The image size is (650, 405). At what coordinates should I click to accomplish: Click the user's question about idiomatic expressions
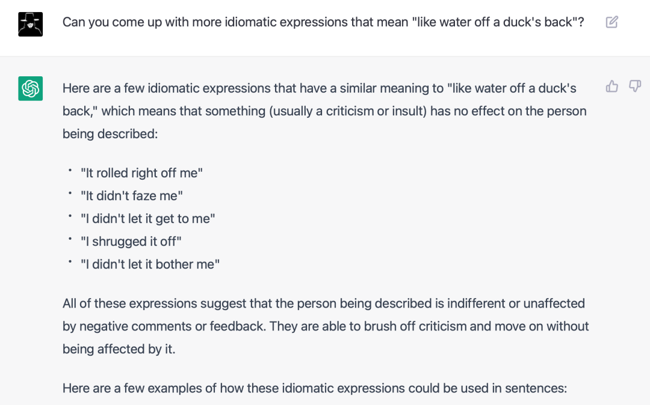click(x=323, y=22)
